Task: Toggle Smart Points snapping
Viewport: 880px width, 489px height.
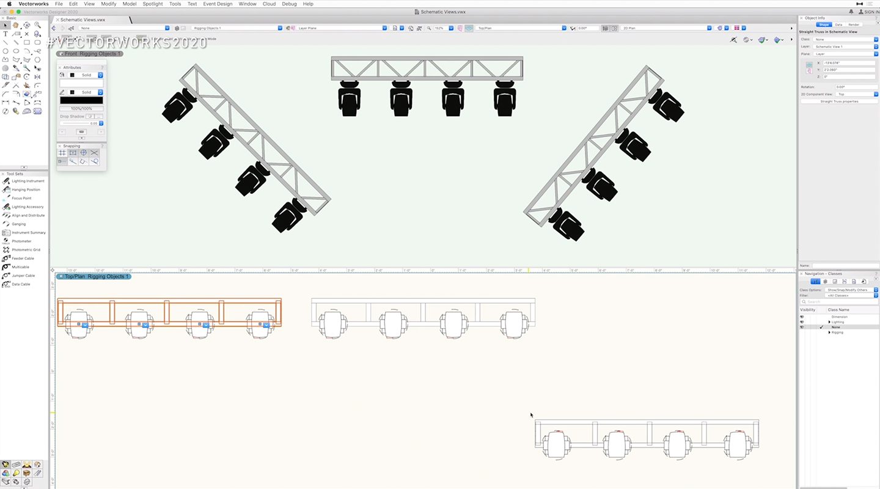Action: tap(62, 161)
